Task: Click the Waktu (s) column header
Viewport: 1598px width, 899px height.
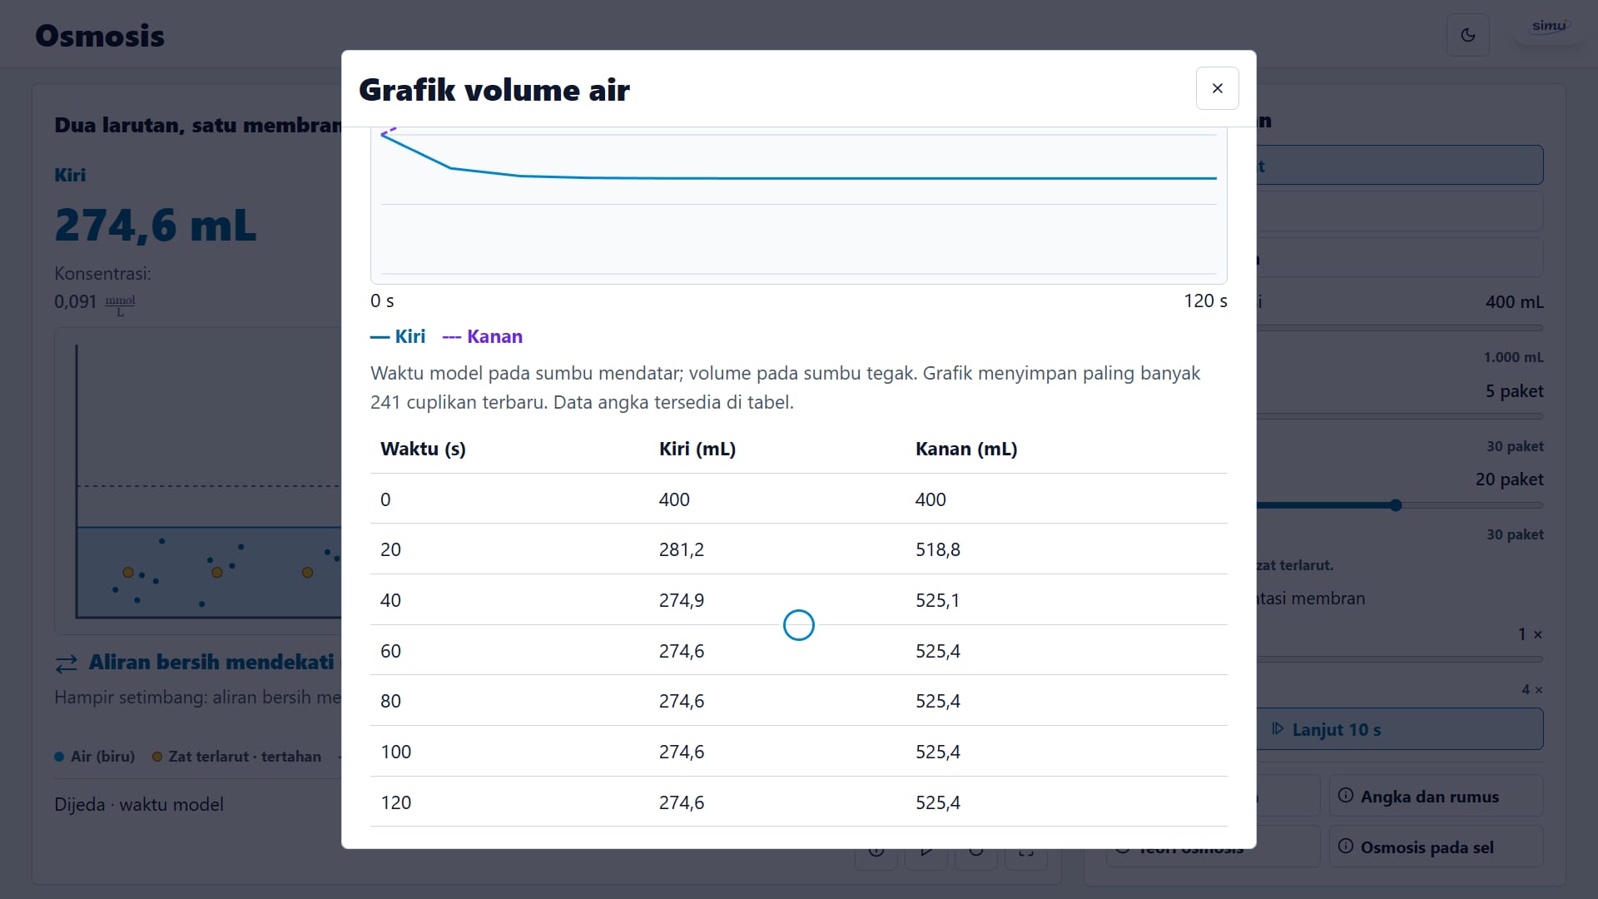Action: 423,449
